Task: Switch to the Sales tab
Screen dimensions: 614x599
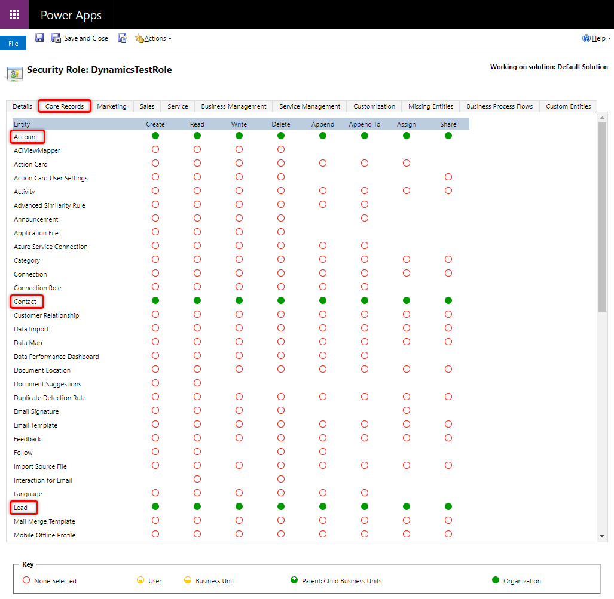Action: [x=147, y=106]
